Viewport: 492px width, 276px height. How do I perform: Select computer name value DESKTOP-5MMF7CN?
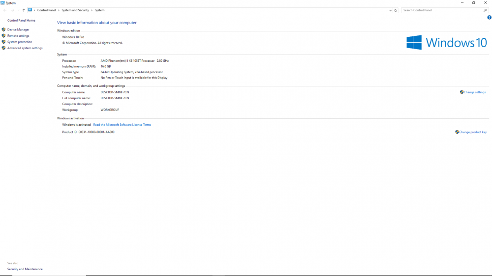tap(115, 92)
